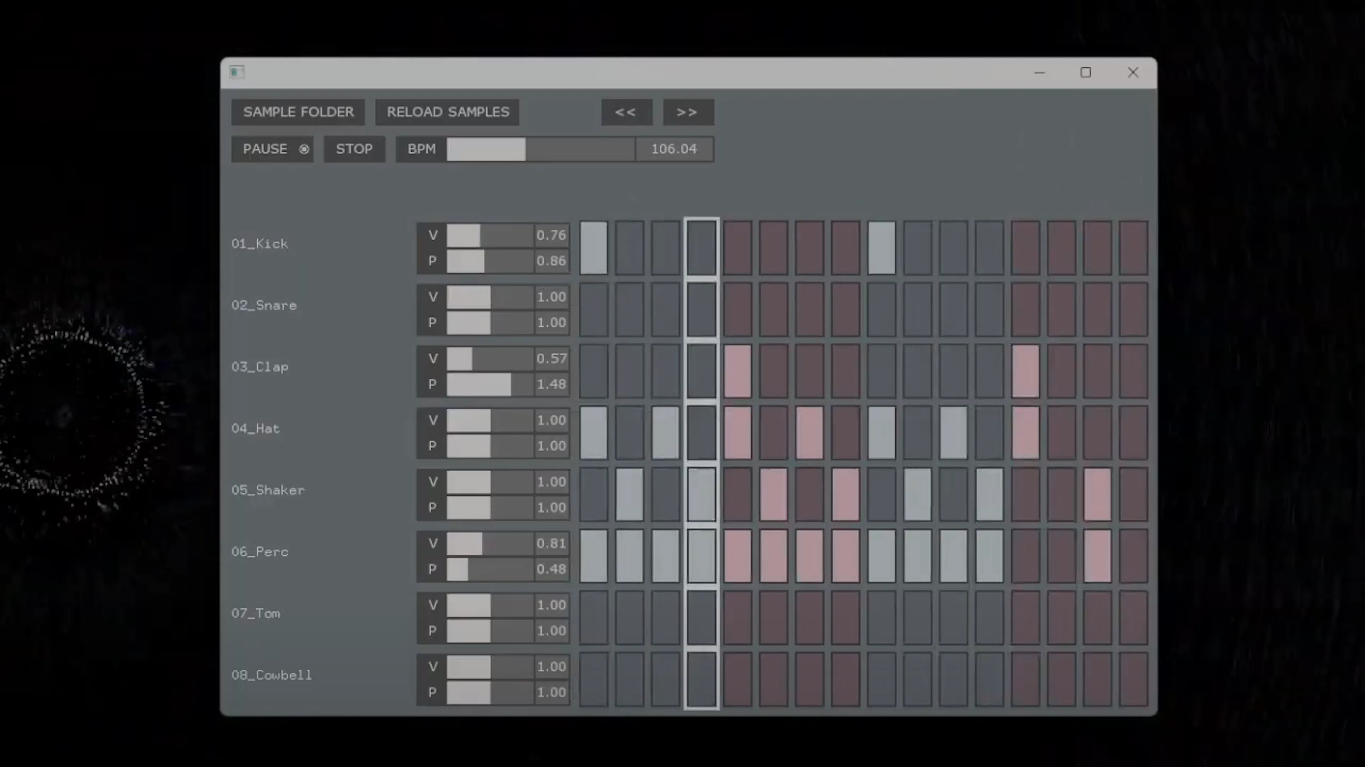
Task: Adjust the 01_Kick volume slider
Action: [489, 235]
